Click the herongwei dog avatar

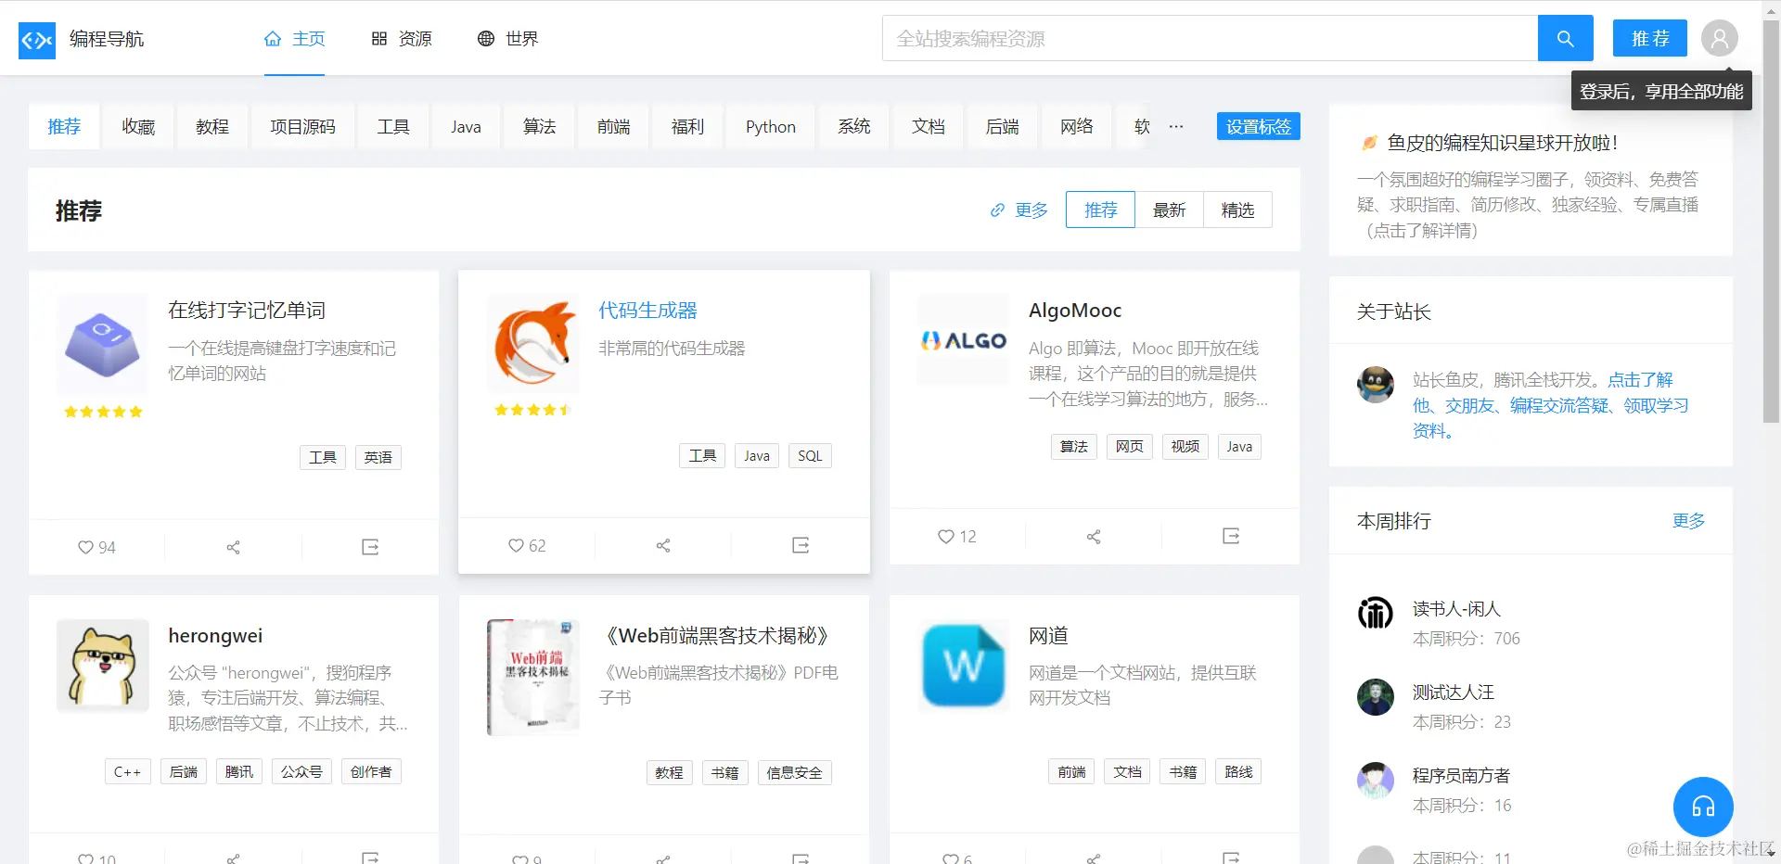coord(102,666)
